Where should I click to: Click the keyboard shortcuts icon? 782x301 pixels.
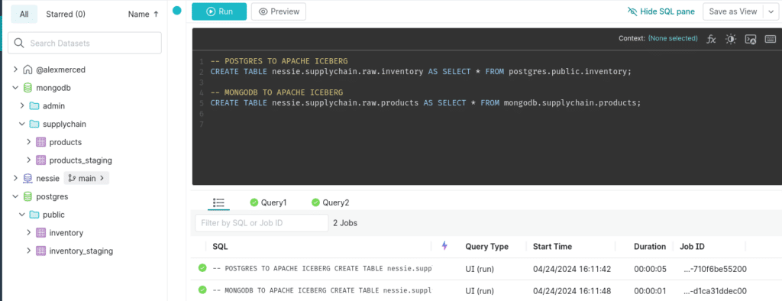coord(770,39)
